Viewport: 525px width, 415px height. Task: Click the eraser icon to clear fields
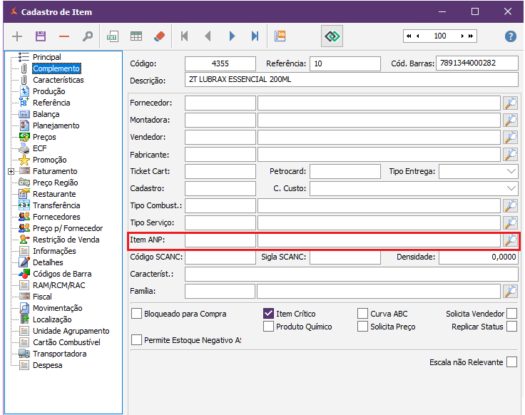[159, 36]
